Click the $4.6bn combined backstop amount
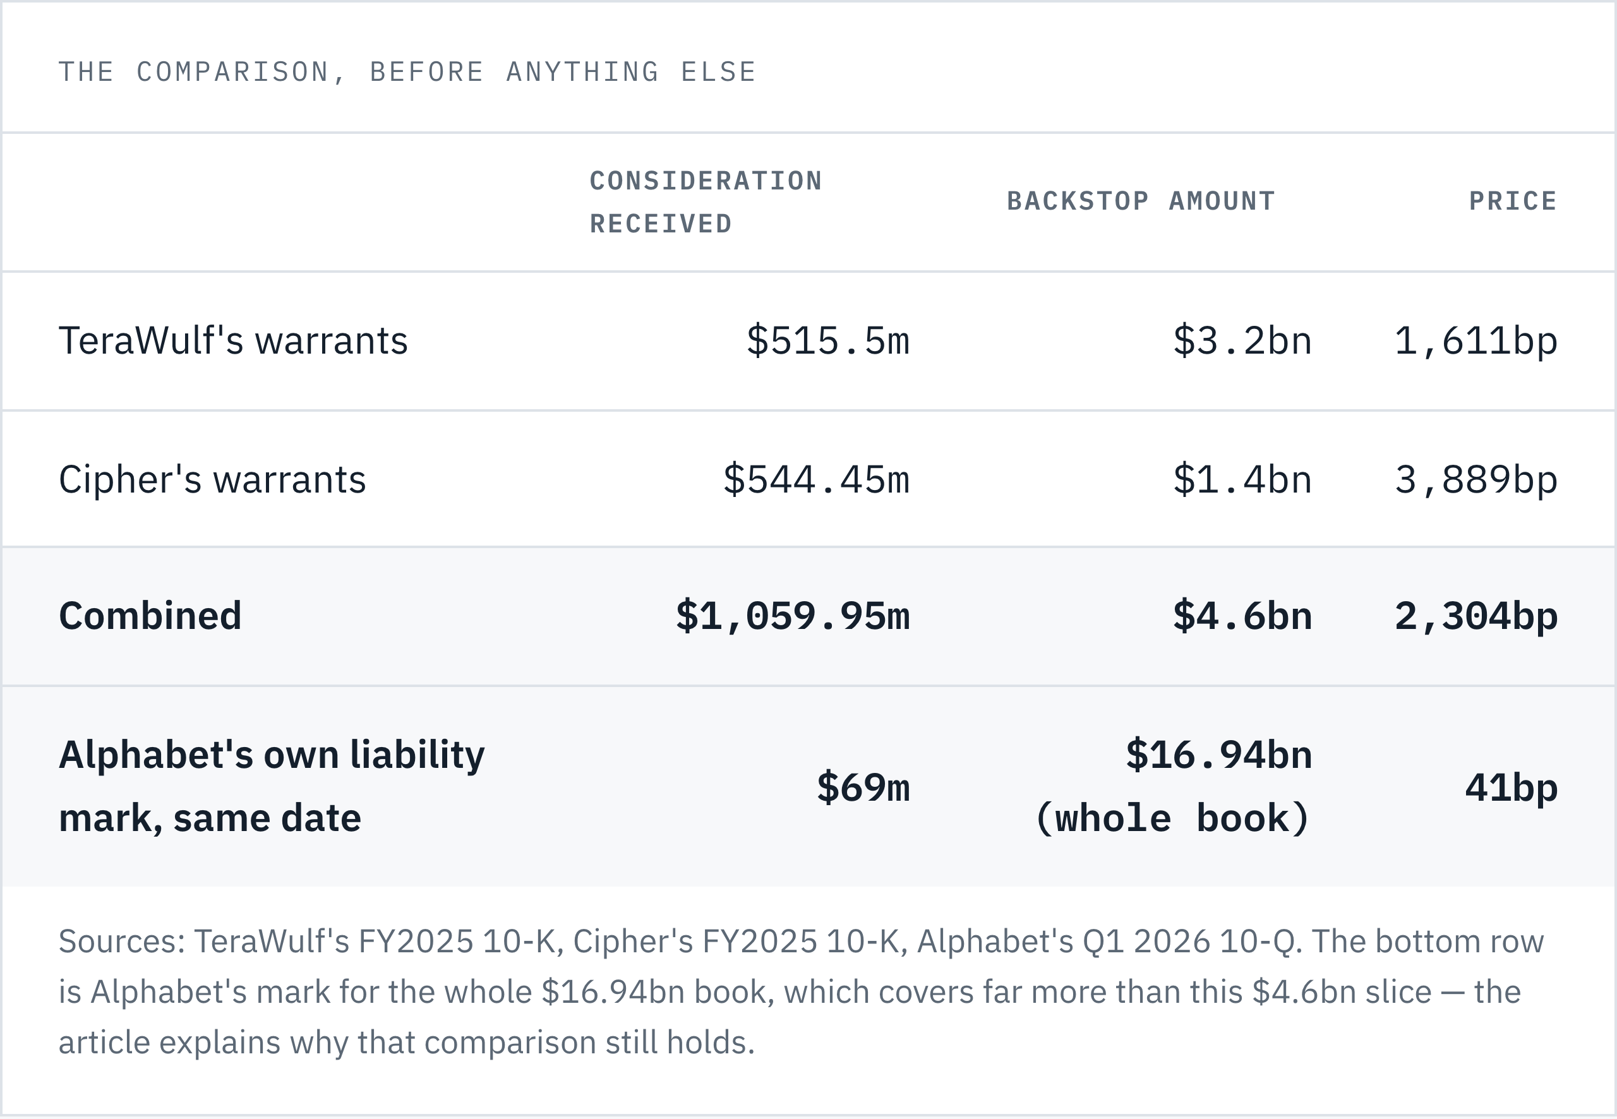The height and width of the screenshot is (1119, 1617). pyautogui.click(x=1242, y=616)
